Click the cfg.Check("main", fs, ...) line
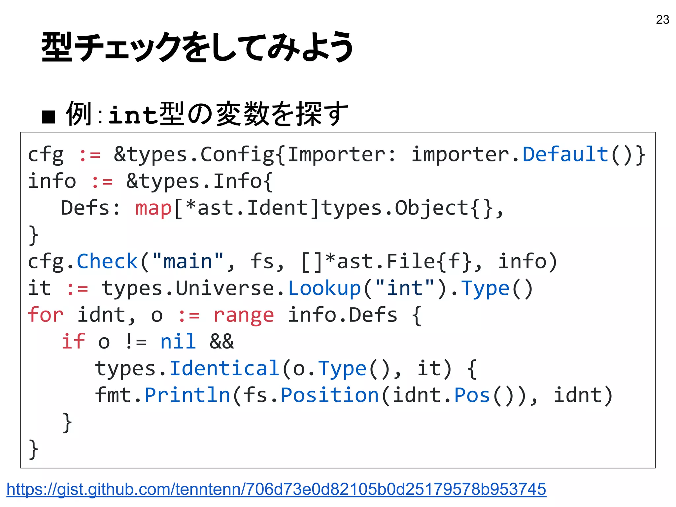Screen dimensions: 676x507 [292, 261]
